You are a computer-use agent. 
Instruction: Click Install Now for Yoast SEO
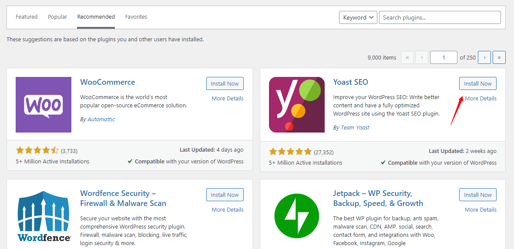pyautogui.click(x=477, y=84)
